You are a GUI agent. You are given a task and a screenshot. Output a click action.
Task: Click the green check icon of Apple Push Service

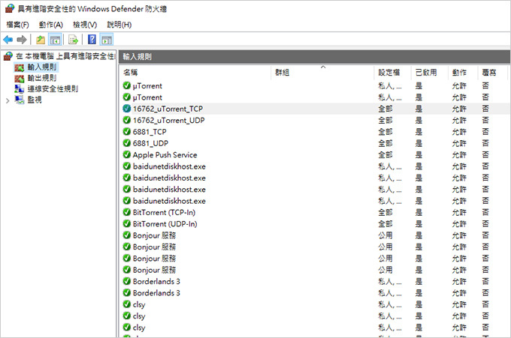click(x=127, y=154)
